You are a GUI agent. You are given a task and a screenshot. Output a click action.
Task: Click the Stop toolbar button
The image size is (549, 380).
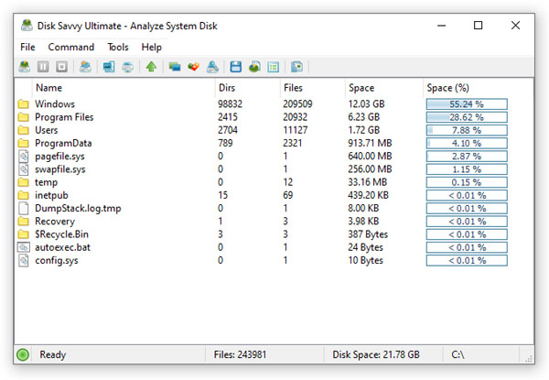click(62, 67)
